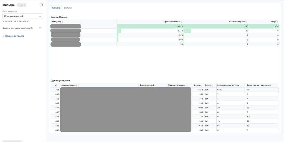This screenshot has width=284, height=142.
Task: Sort by бонус мастер приемщика icon
Action: pyautogui.click(x=272, y=85)
